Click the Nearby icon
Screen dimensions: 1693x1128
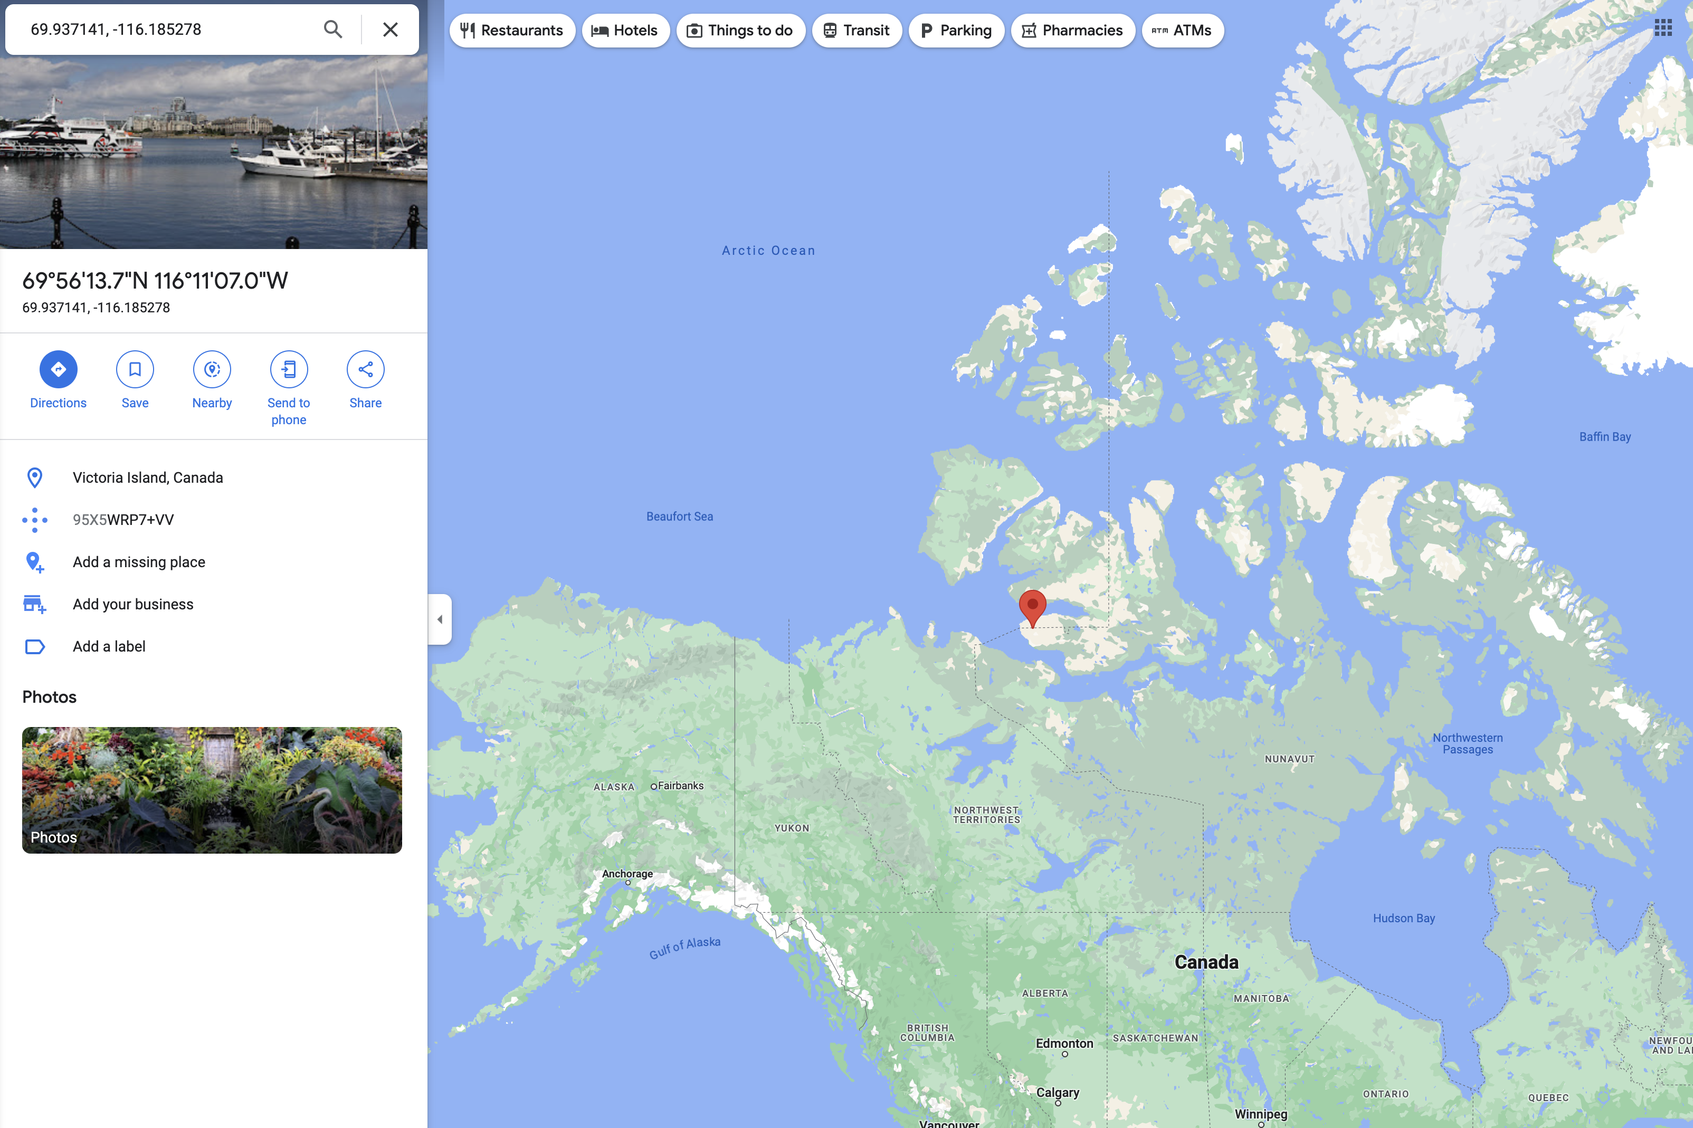[212, 370]
